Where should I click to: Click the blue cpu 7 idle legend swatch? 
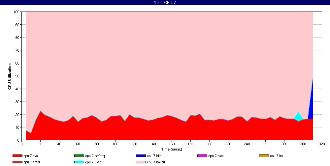point(141,156)
